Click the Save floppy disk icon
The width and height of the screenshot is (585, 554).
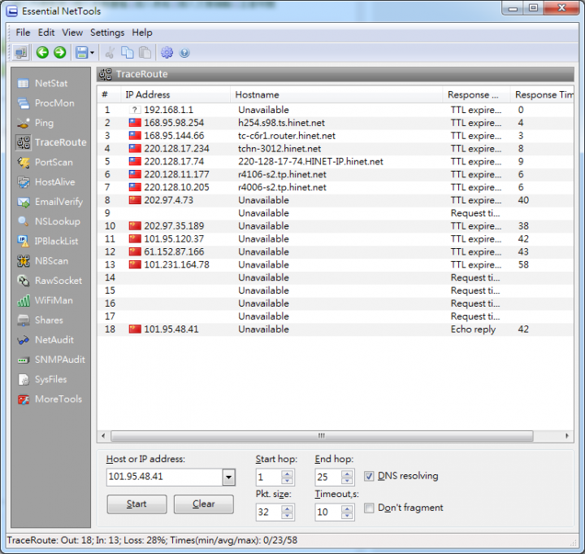click(x=81, y=52)
